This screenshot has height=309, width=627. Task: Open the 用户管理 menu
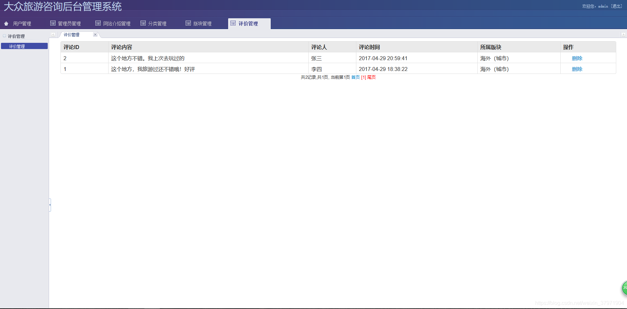click(x=22, y=24)
